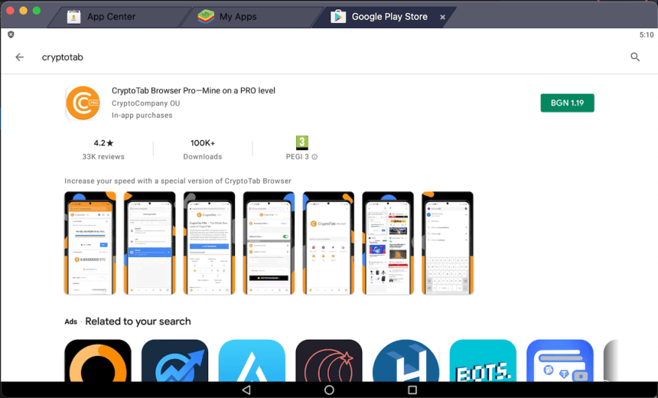The width and height of the screenshot is (658, 398).
Task: Open the blue wallet card ad app
Action: pos(560,360)
